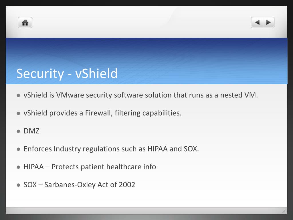Click the gray footer bar of the slide

pos(146,211)
